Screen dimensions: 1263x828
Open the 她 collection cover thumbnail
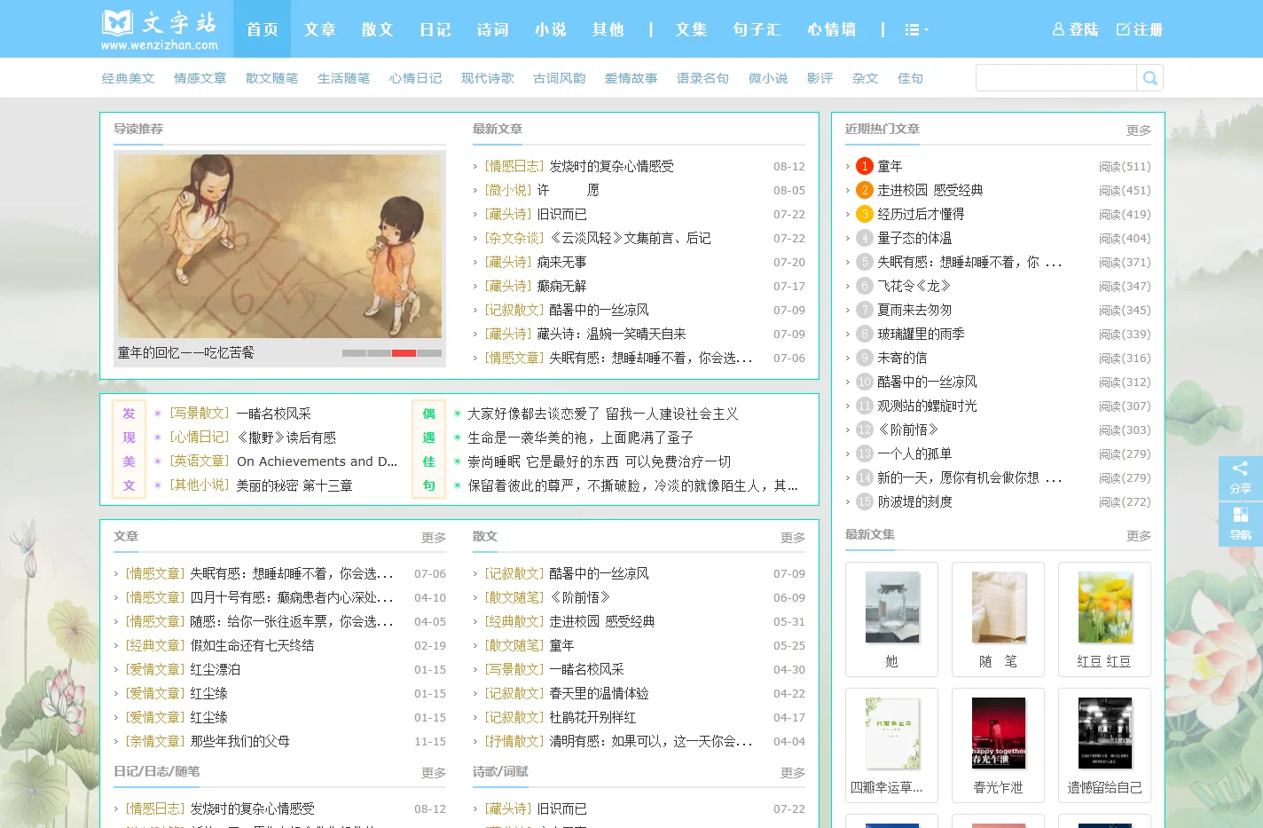[x=891, y=608]
